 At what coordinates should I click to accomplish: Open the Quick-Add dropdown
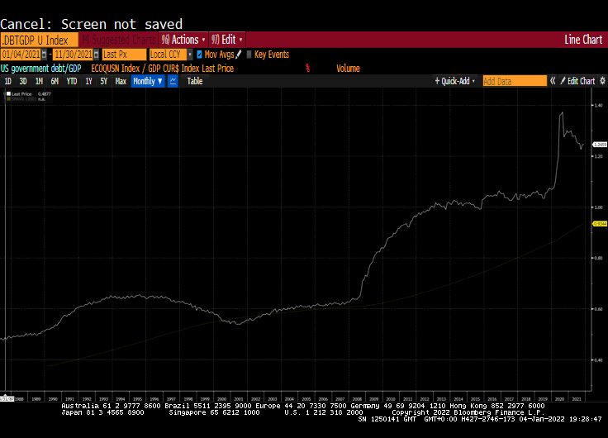(x=457, y=81)
